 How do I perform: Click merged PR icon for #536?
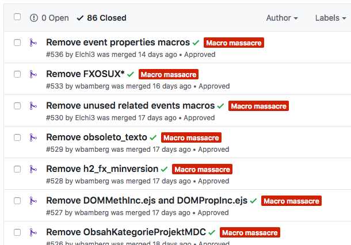[x=33, y=43]
